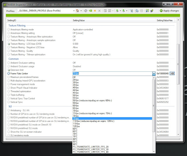
Task: Click the remove application from profile icon
Action: click(110, 11)
